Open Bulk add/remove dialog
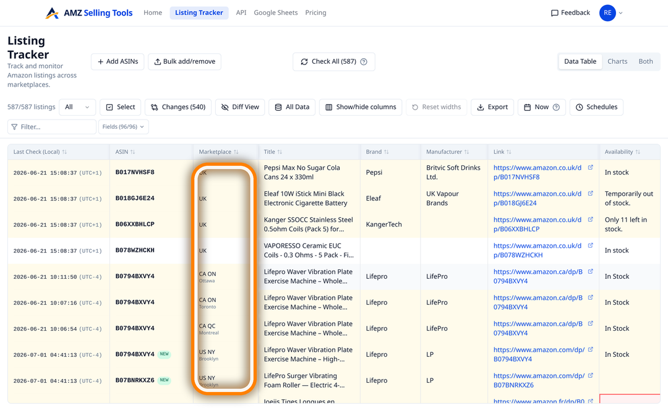Screen dimensions: 668x418 184,61
